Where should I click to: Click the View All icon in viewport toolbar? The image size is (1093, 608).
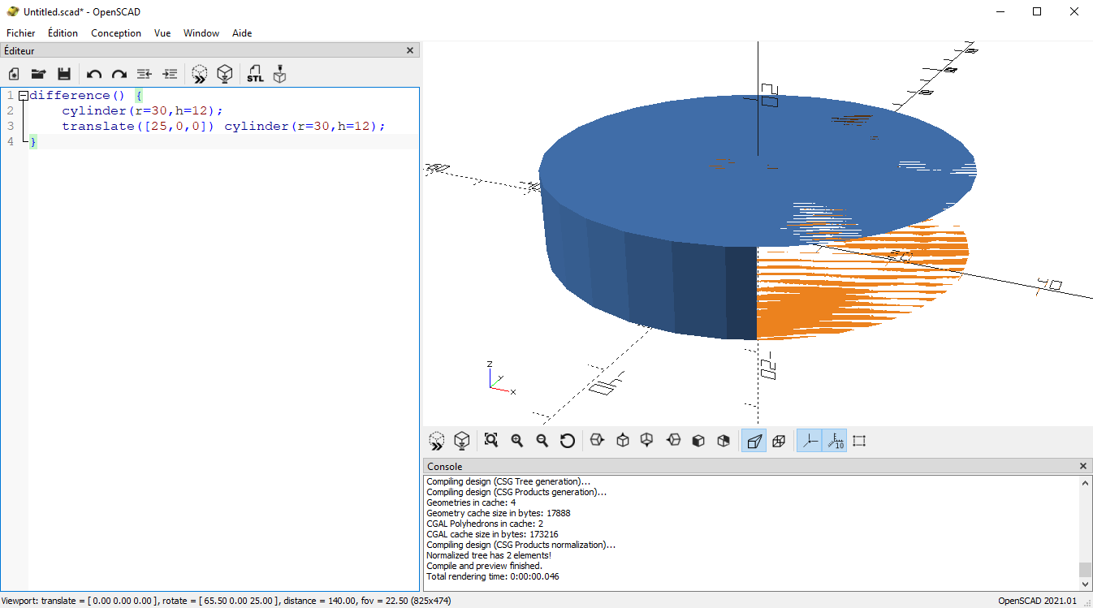490,441
